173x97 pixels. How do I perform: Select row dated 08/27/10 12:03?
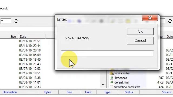(30, 69)
